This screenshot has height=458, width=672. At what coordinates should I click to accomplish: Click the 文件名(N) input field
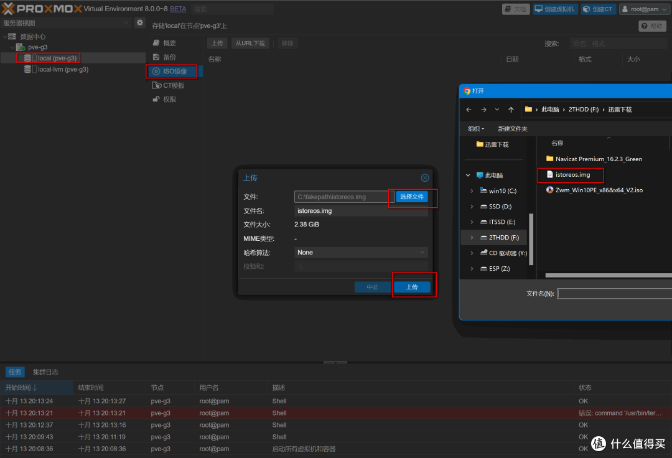point(615,294)
